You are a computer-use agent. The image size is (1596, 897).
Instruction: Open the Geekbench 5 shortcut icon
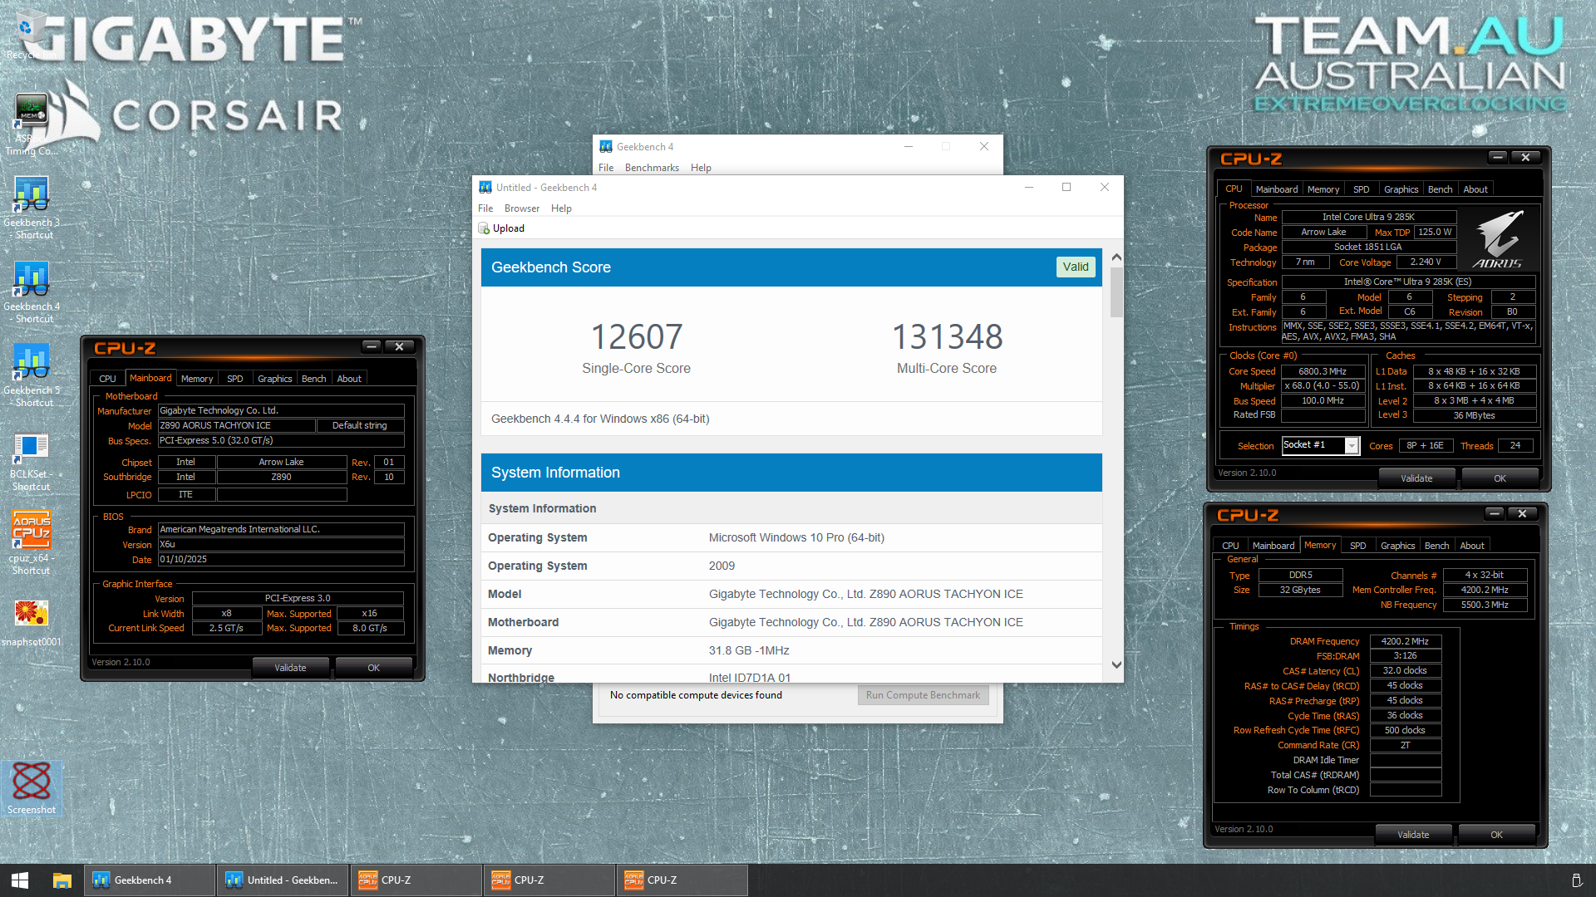tap(31, 375)
